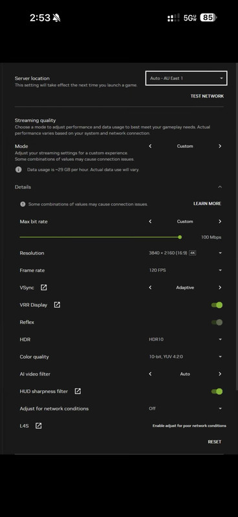Tap the connection issues warning icon
Screen dimensions: 238x517
pyautogui.click(x=23, y=204)
